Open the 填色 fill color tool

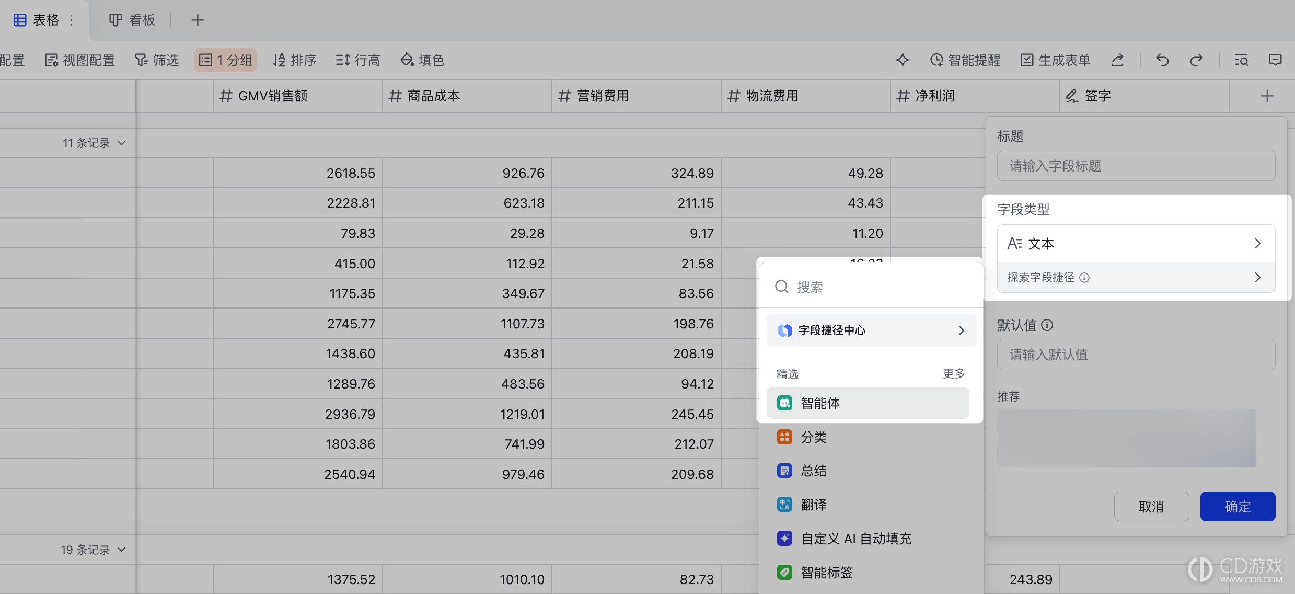(422, 60)
